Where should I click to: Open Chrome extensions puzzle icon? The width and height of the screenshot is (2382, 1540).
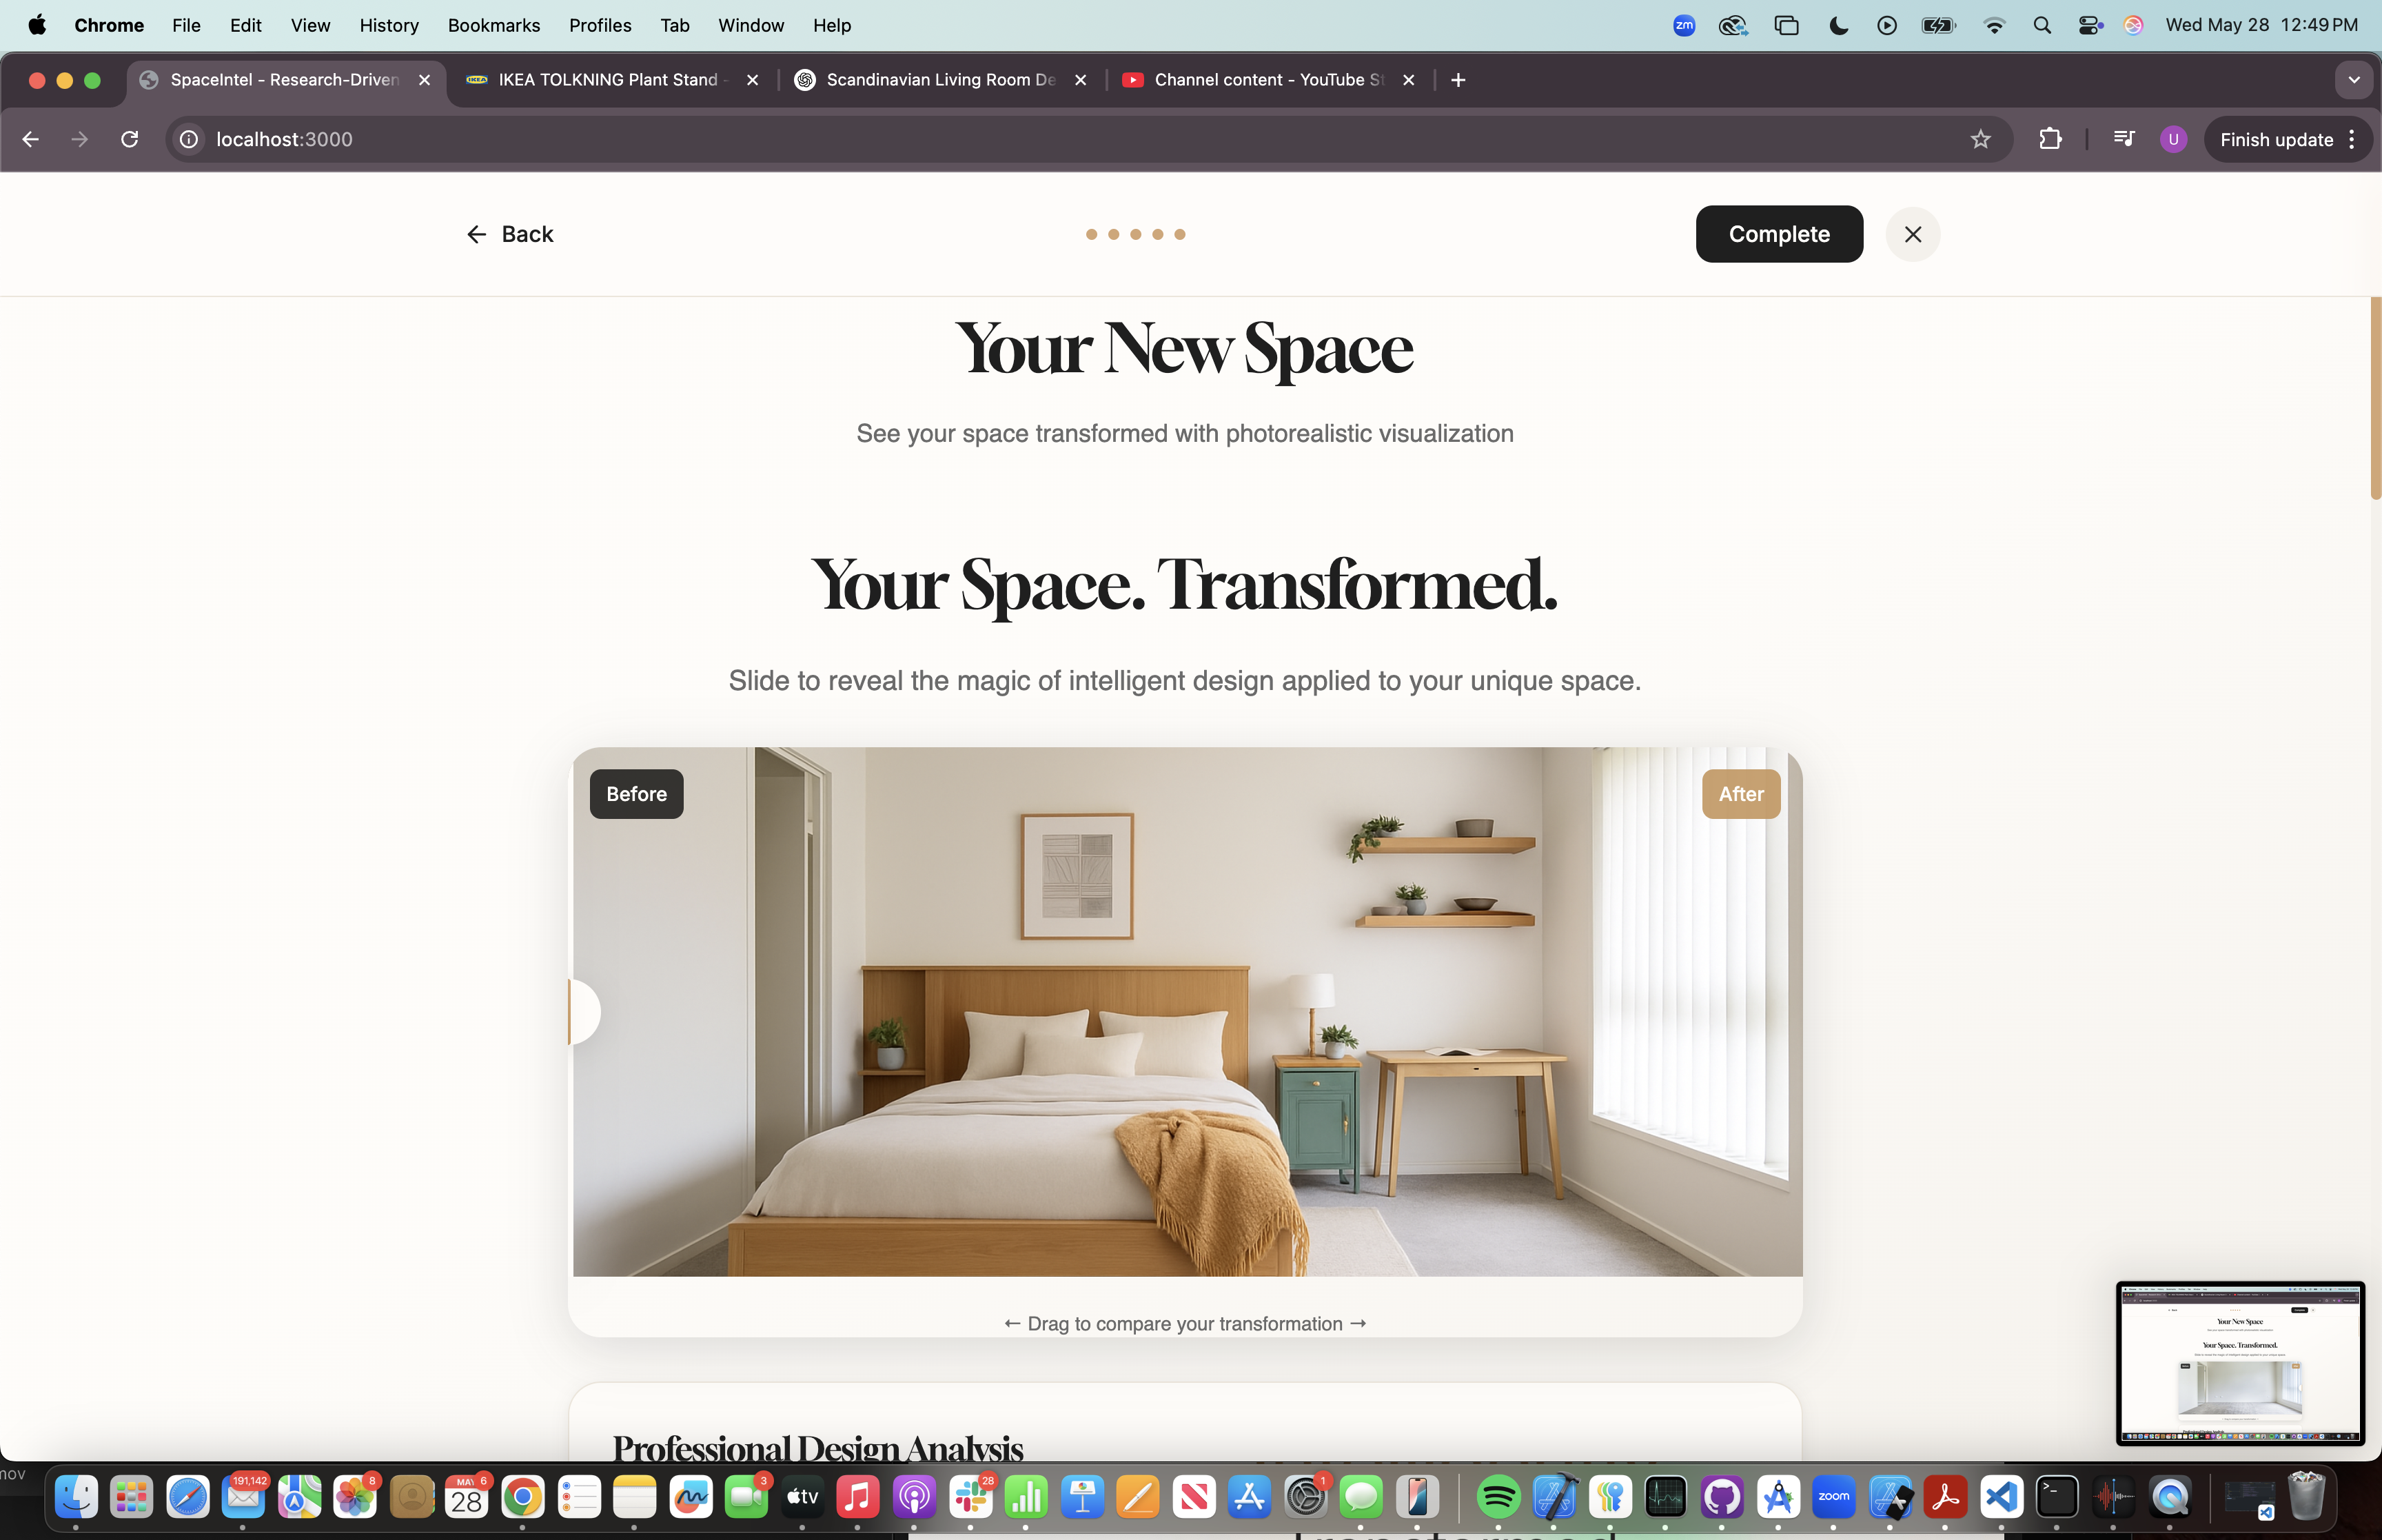point(2050,140)
